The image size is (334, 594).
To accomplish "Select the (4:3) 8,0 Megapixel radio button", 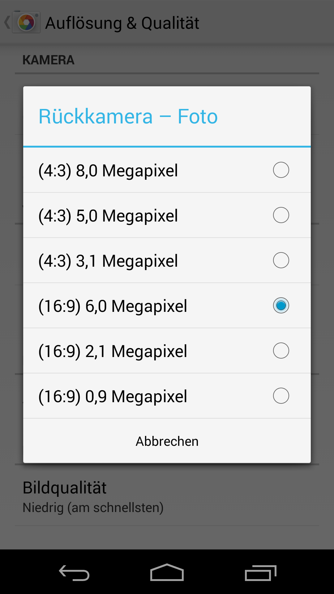I will tap(281, 170).
